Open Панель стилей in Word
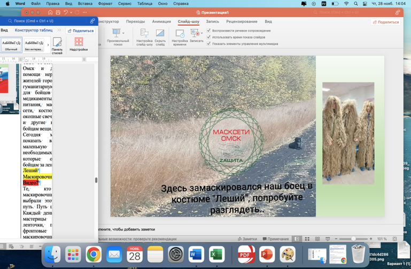This screenshot has width=411, height=269. [57, 45]
